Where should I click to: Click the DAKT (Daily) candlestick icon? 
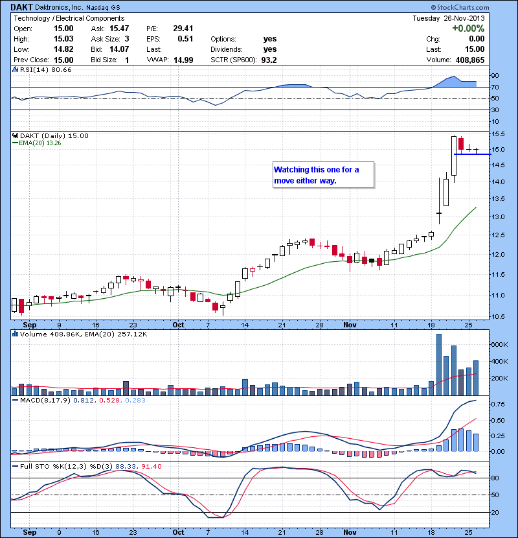coord(15,136)
